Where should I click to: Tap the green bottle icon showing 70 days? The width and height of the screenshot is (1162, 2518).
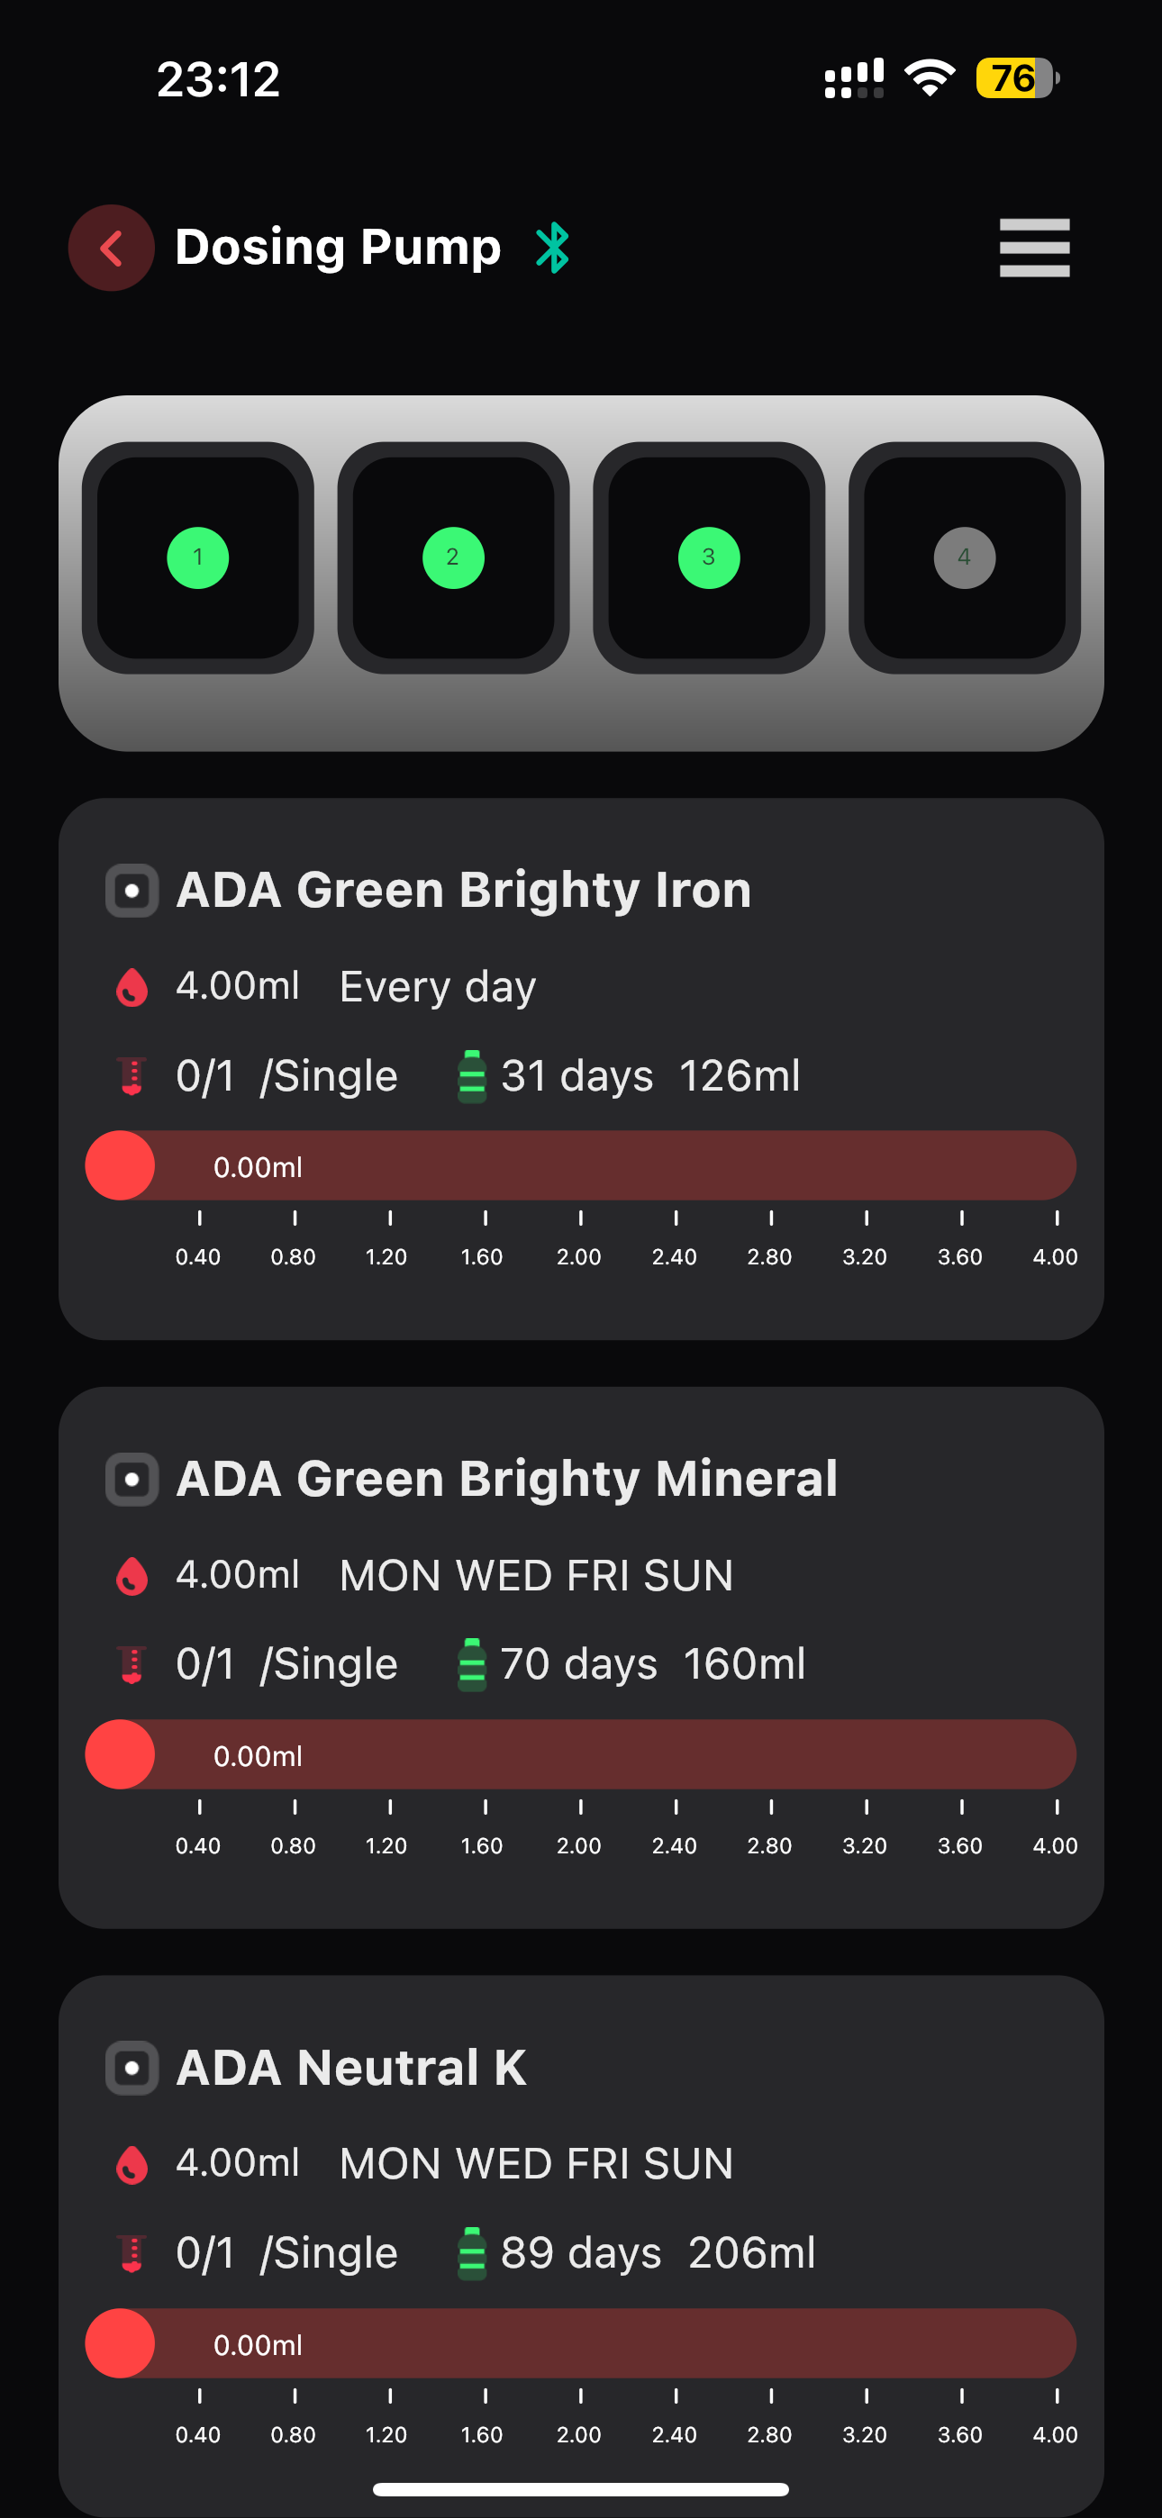tap(471, 1664)
